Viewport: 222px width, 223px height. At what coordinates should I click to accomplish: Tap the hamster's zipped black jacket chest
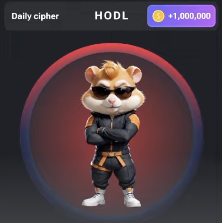point(112,120)
